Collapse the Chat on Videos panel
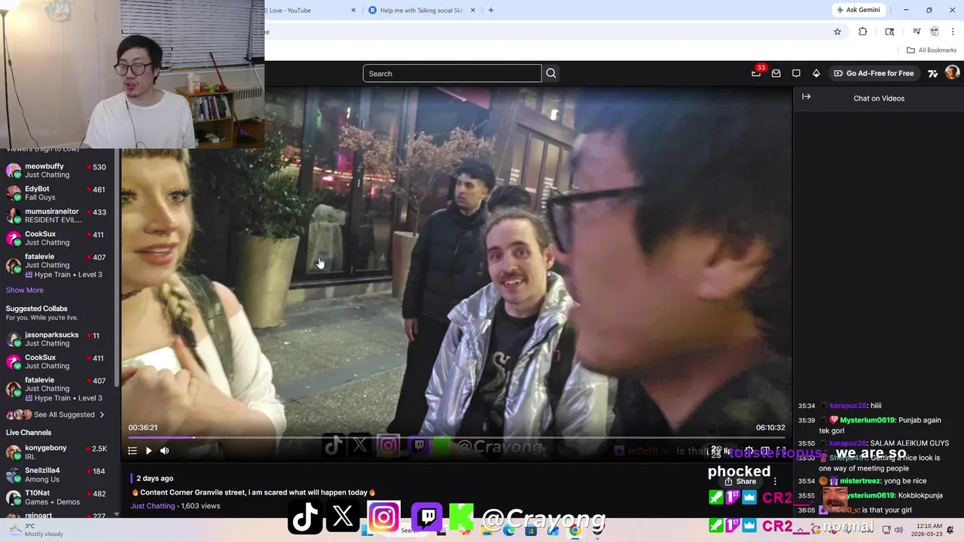The height and width of the screenshot is (542, 964). click(806, 97)
